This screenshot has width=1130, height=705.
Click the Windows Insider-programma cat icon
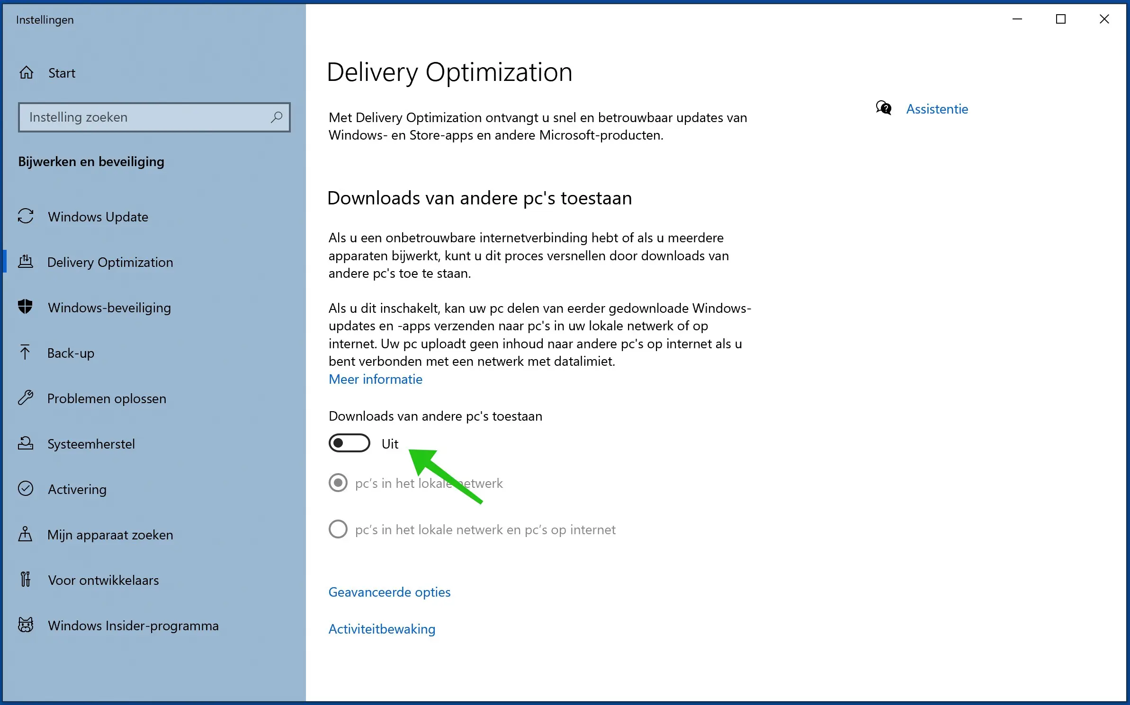coord(26,625)
